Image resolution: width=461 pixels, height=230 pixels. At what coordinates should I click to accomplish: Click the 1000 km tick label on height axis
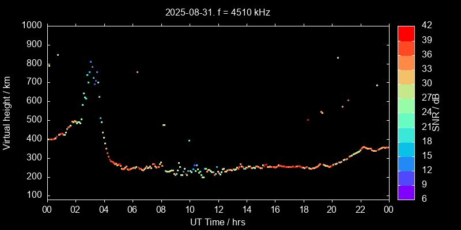click(x=31, y=26)
